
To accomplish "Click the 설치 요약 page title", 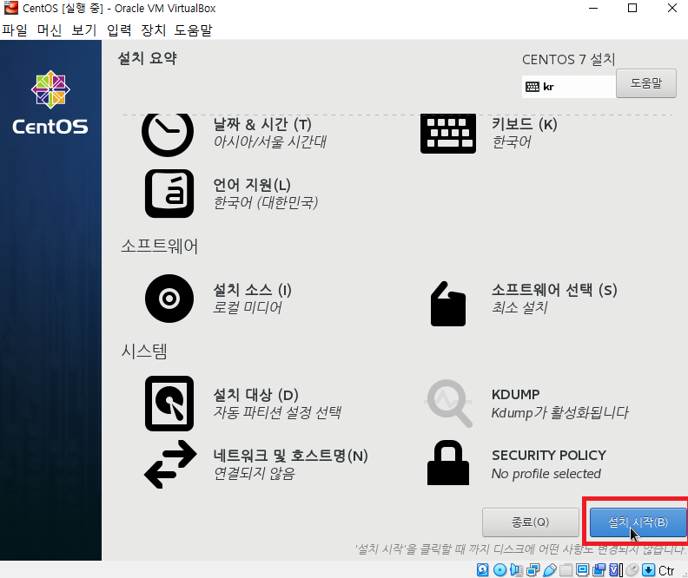I will tap(148, 58).
